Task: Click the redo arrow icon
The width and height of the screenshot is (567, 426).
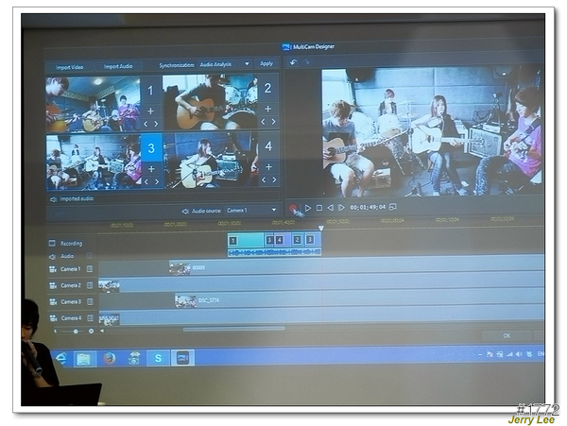Action: (x=306, y=62)
